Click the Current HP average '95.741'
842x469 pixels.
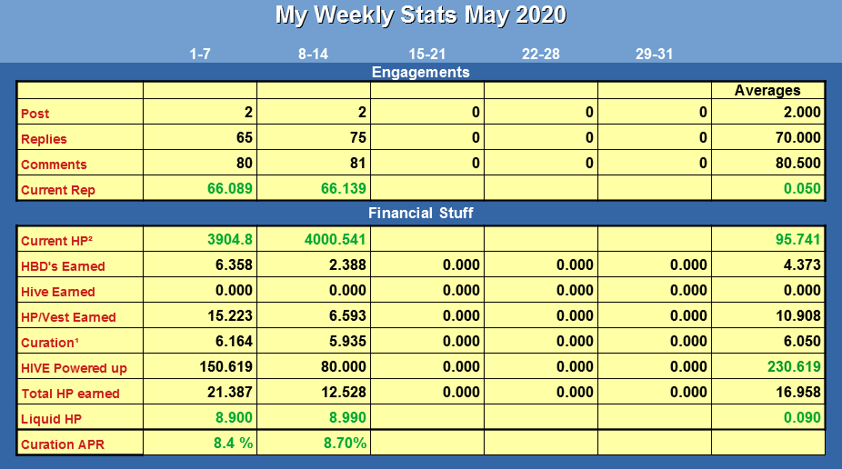click(x=798, y=239)
